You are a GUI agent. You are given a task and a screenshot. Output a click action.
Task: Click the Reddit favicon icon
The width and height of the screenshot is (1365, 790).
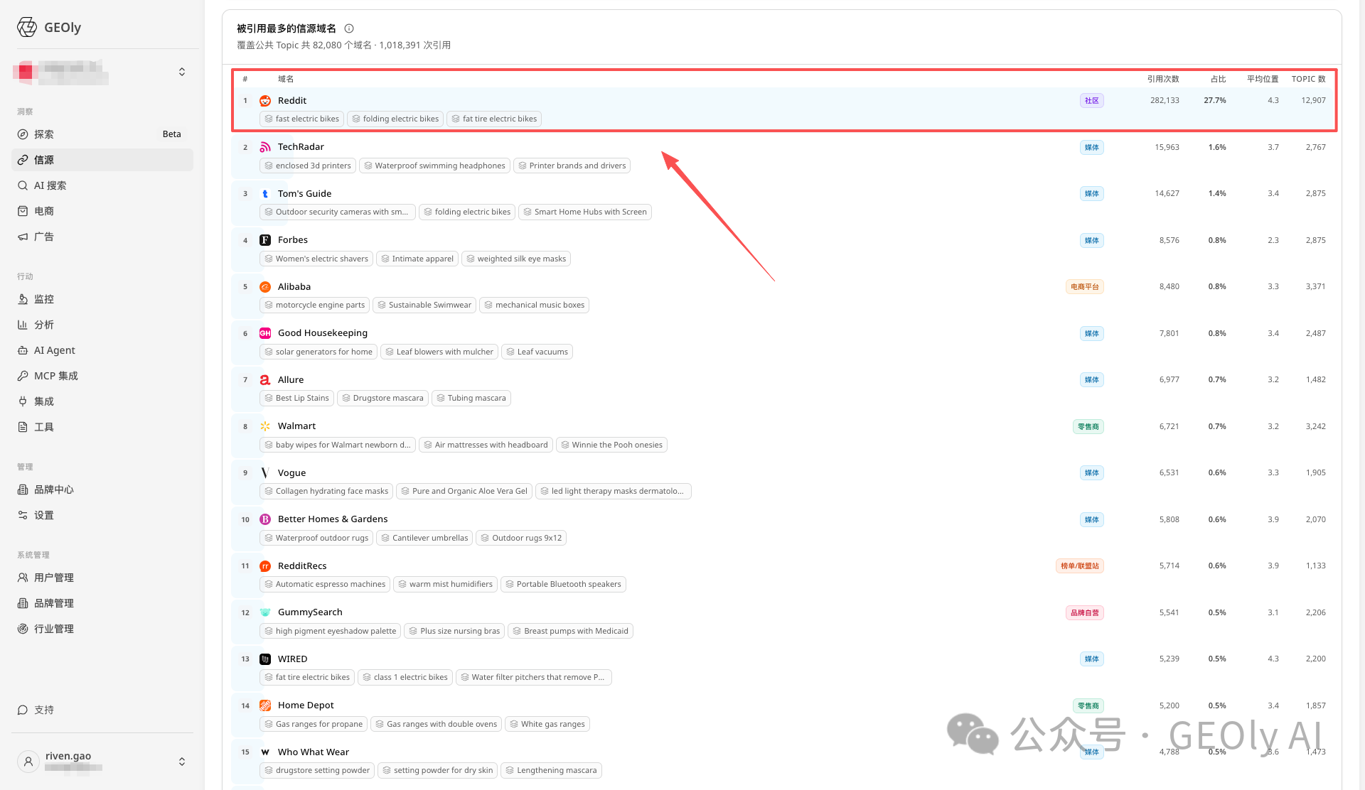click(265, 101)
